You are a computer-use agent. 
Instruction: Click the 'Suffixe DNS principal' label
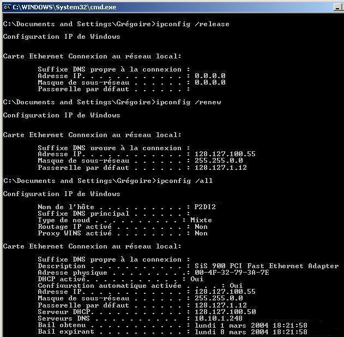tap(83, 214)
